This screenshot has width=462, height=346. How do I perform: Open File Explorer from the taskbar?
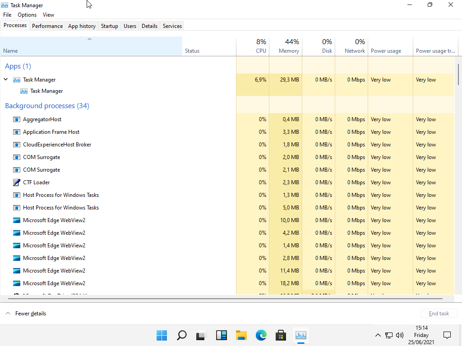point(241,335)
